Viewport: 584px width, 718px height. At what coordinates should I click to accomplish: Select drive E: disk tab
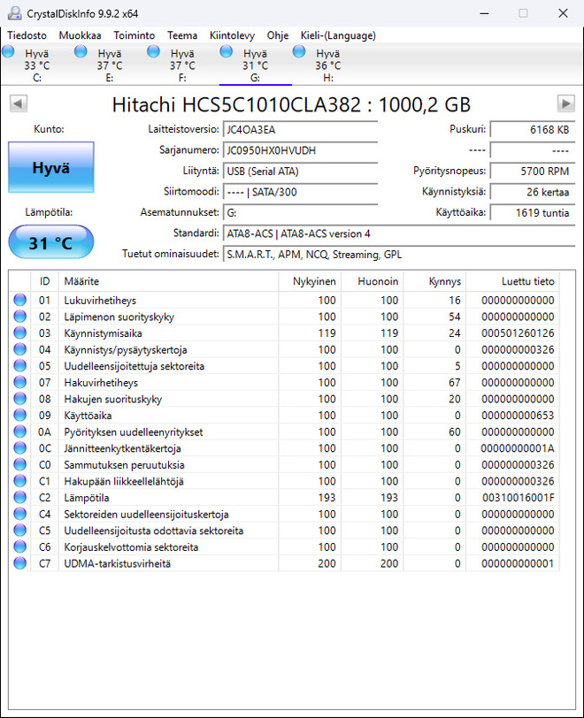110,65
